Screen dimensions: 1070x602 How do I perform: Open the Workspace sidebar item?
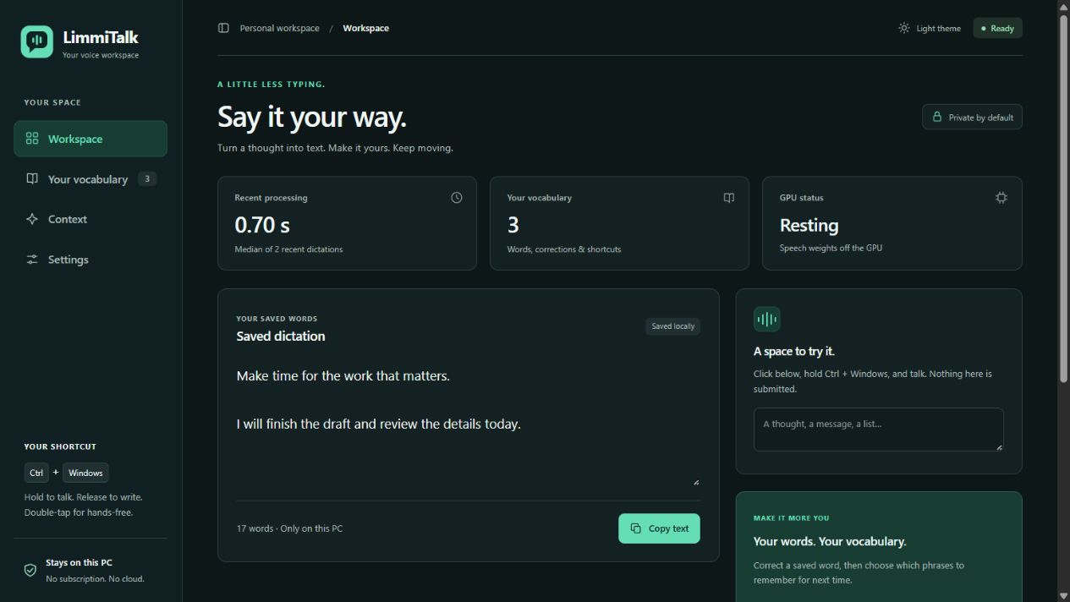click(91, 139)
